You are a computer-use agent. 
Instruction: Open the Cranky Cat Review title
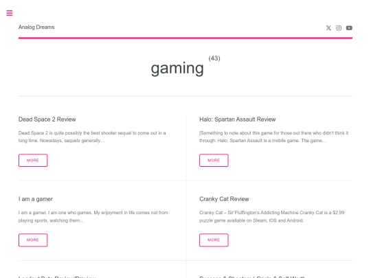click(224, 199)
